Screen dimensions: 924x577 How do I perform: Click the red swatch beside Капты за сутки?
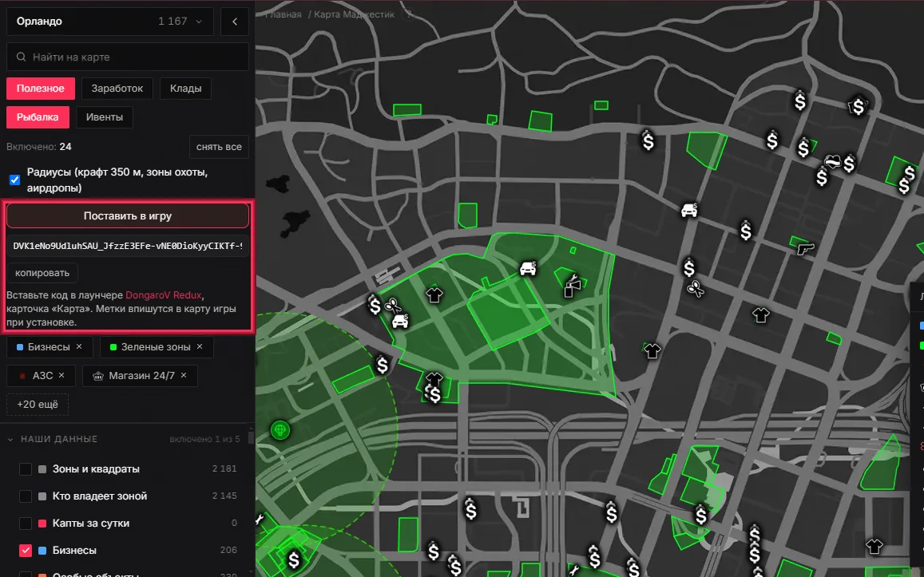42,524
